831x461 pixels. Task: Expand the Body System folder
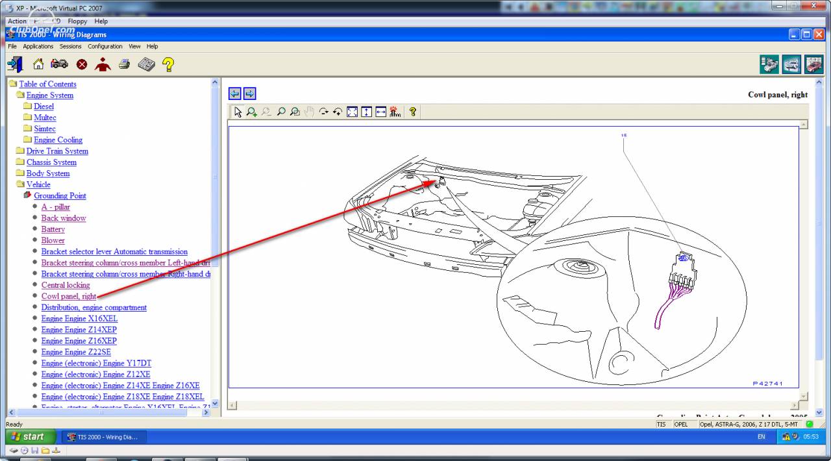pyautogui.click(x=20, y=173)
